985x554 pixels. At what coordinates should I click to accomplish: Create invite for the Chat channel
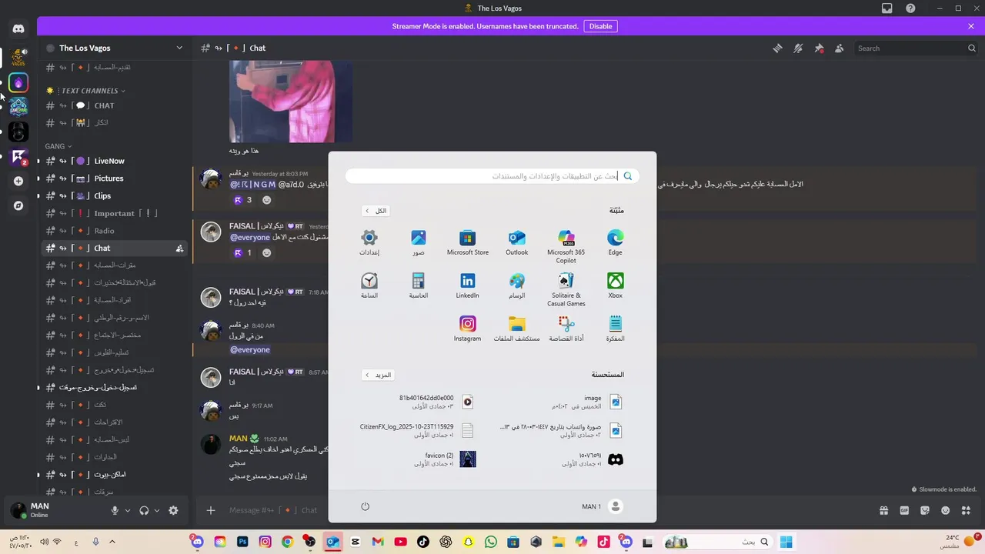(179, 249)
